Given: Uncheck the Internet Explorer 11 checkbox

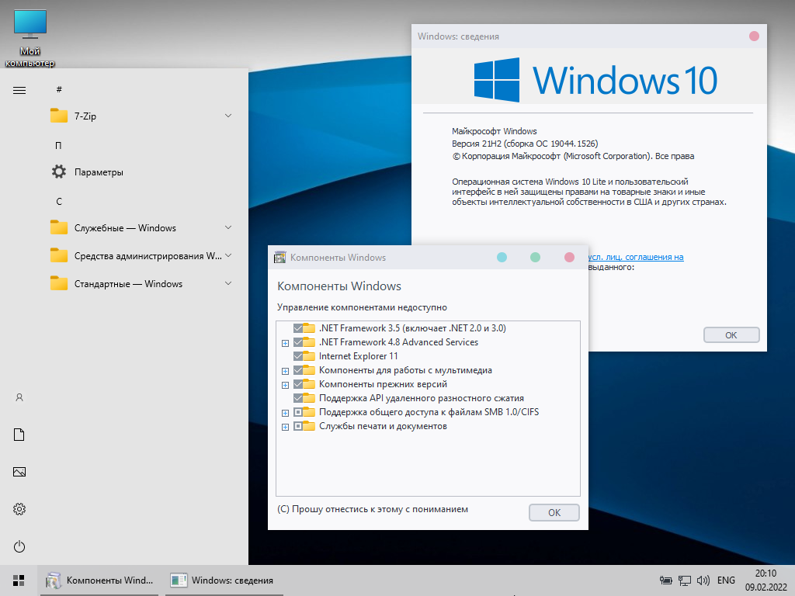Looking at the screenshot, I should point(299,356).
